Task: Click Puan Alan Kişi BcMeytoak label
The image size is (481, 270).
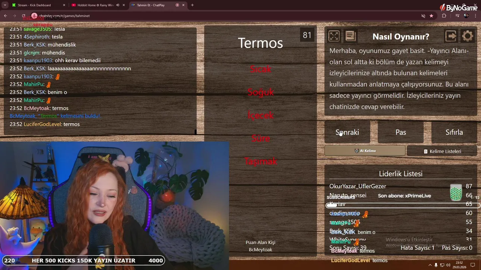Action: 260,246
